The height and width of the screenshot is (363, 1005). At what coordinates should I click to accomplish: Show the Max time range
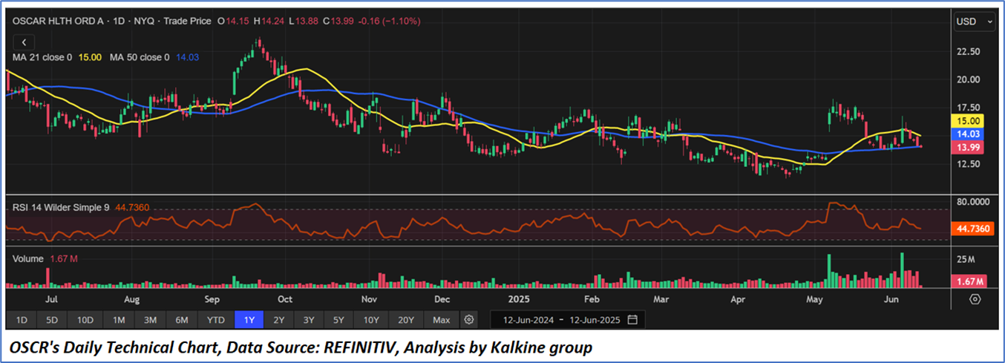441,320
